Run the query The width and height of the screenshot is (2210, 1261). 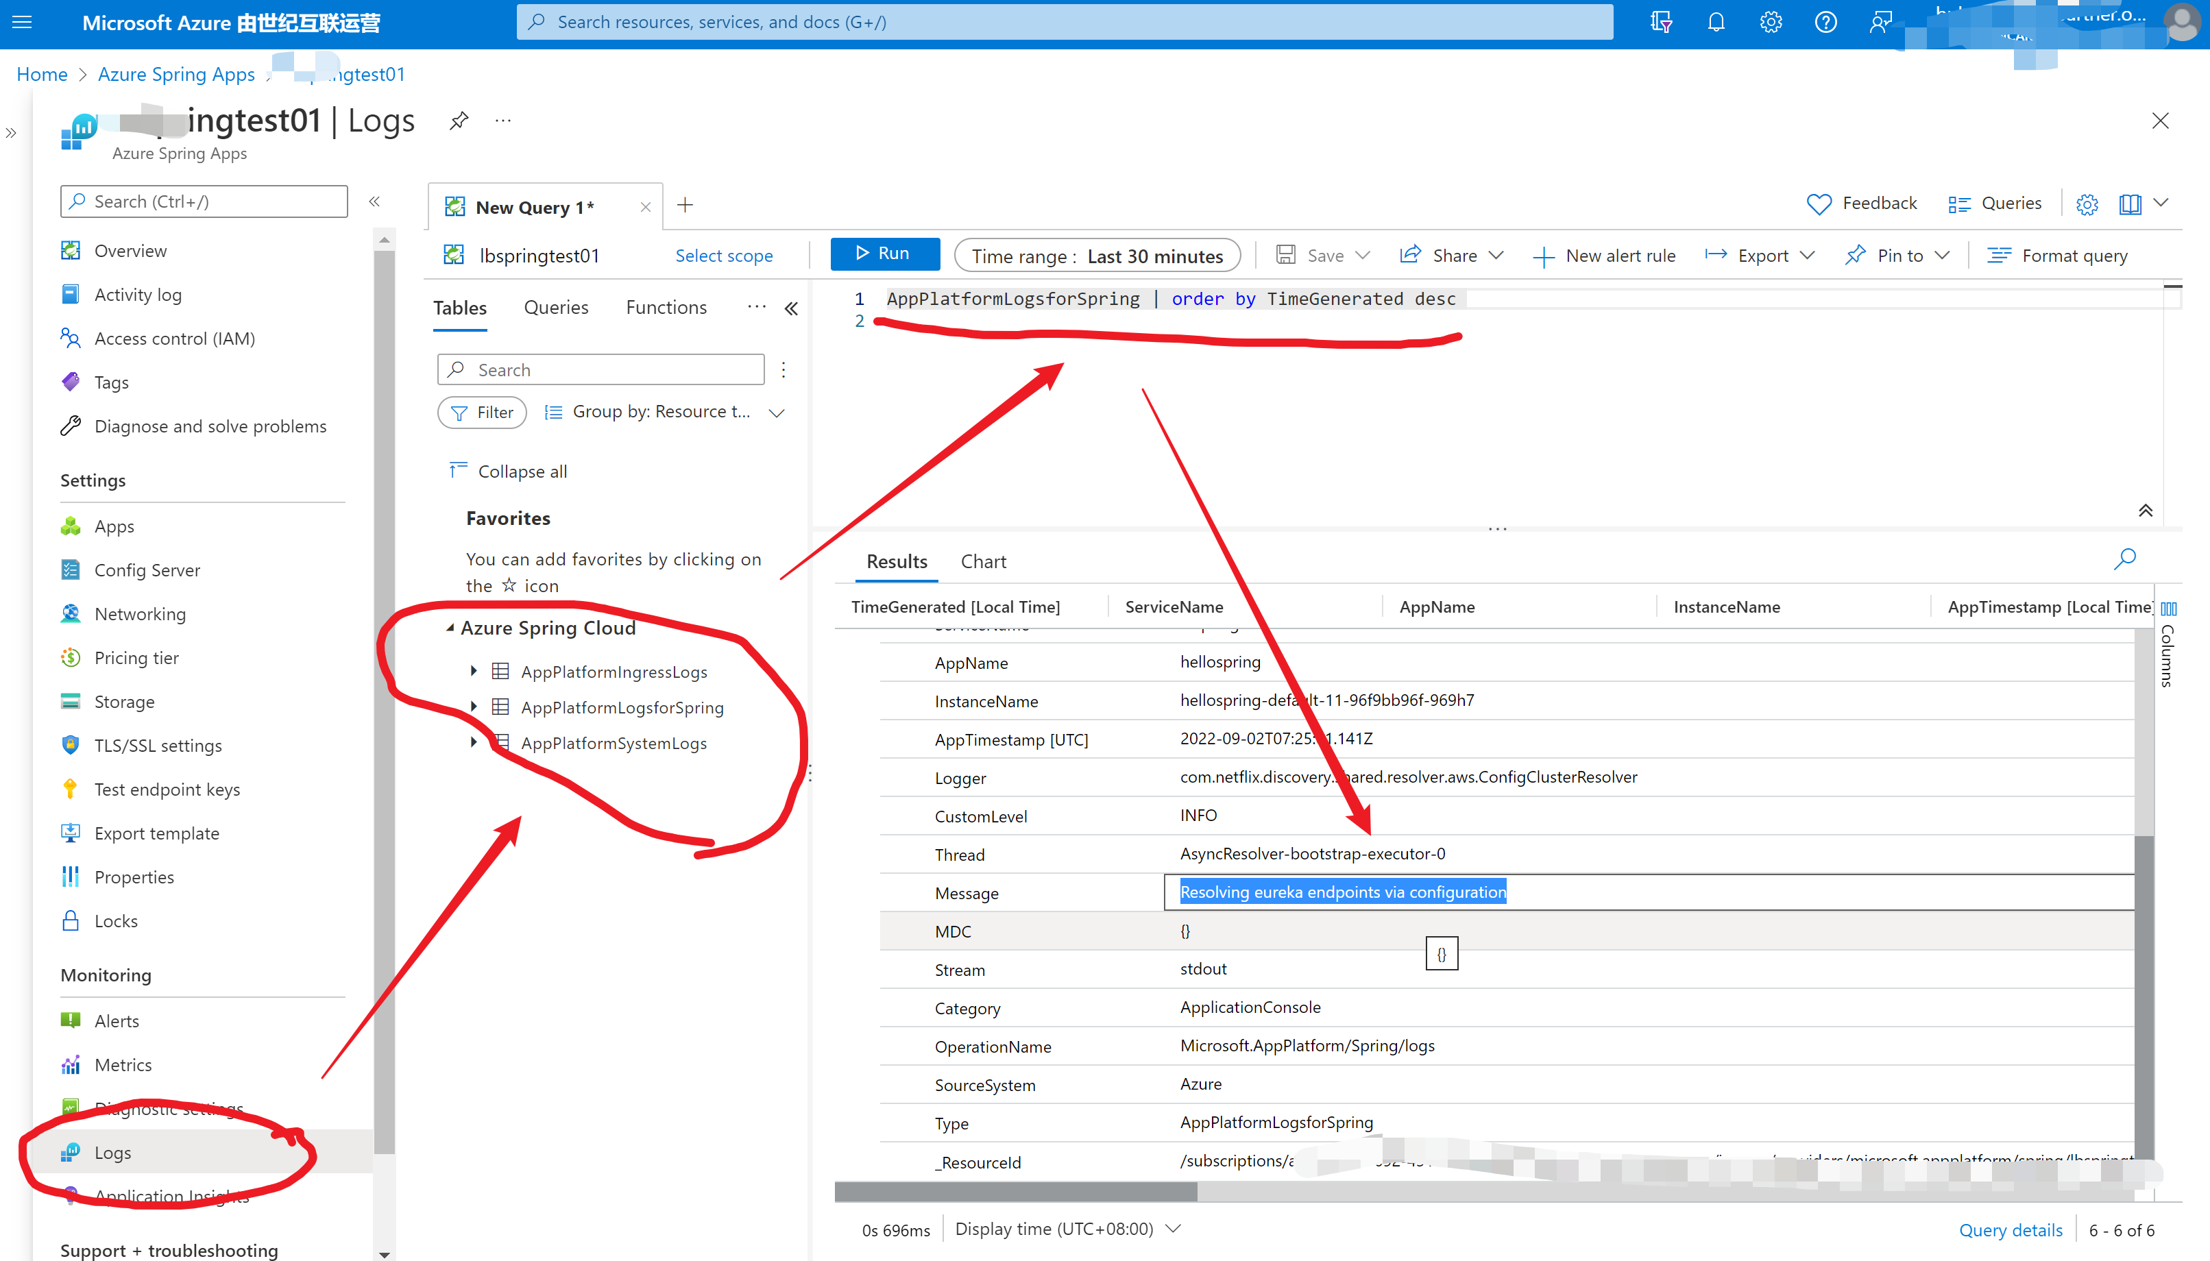tap(884, 254)
